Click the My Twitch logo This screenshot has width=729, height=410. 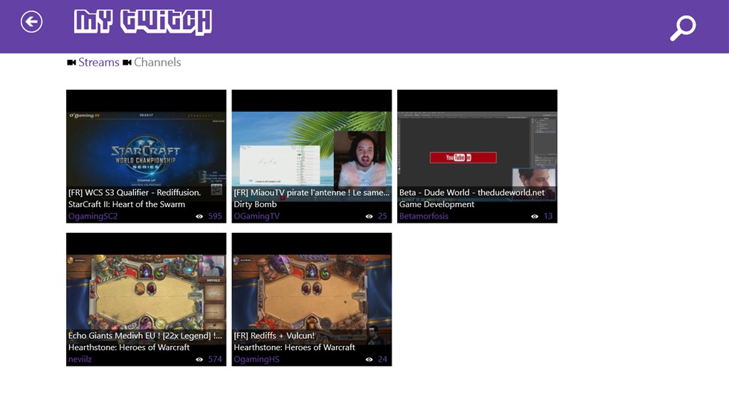coord(142,22)
